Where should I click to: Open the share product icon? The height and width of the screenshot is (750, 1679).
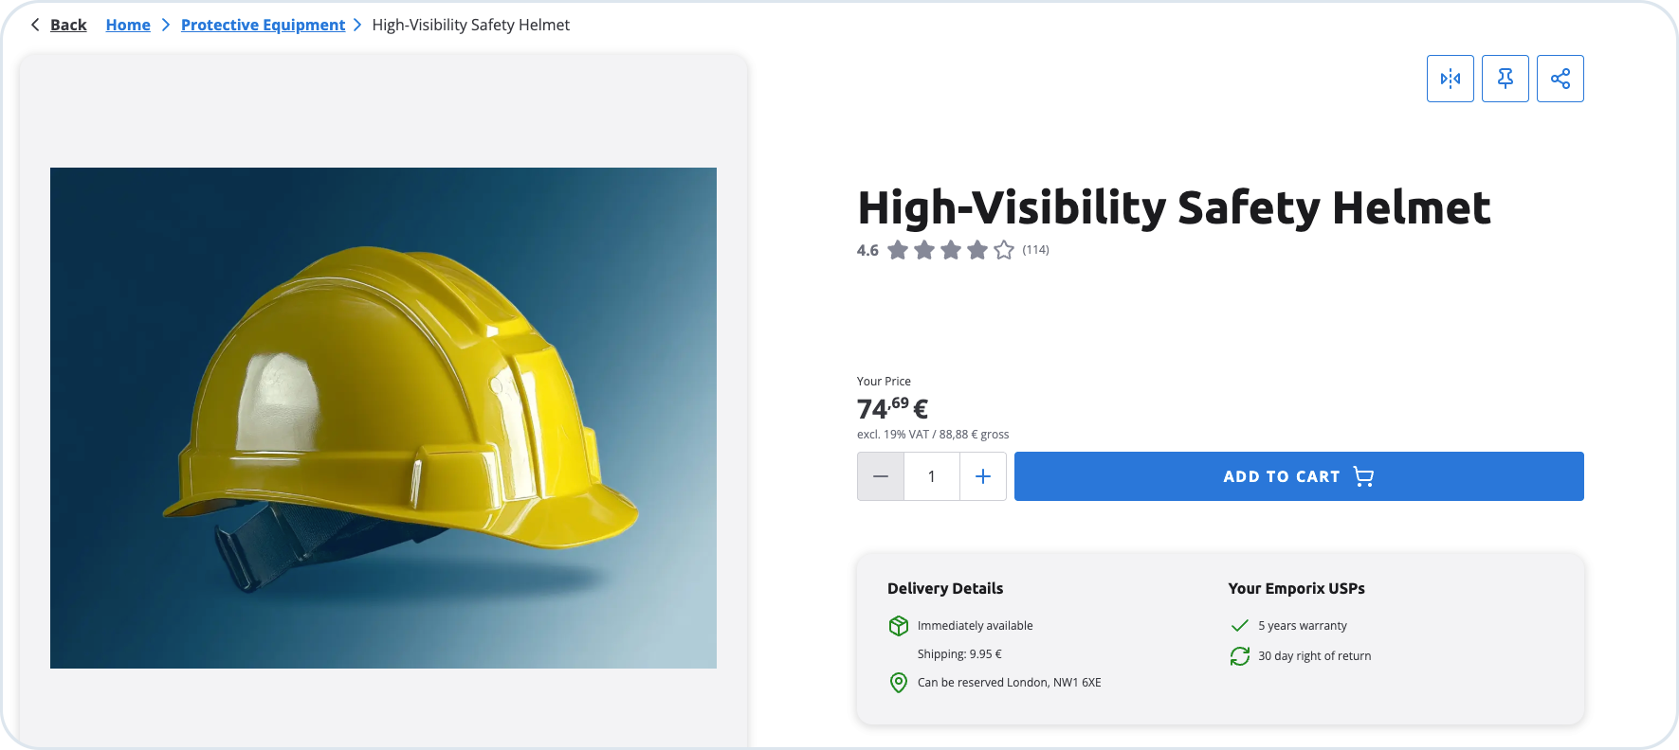pyautogui.click(x=1560, y=79)
